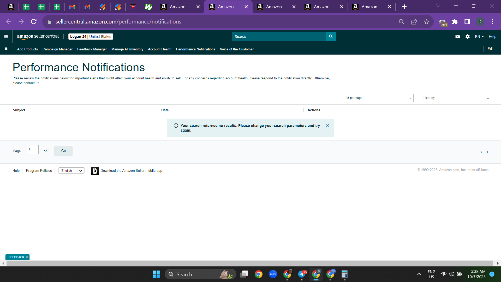
Task: Open the English footer language selector
Action: pos(71,171)
